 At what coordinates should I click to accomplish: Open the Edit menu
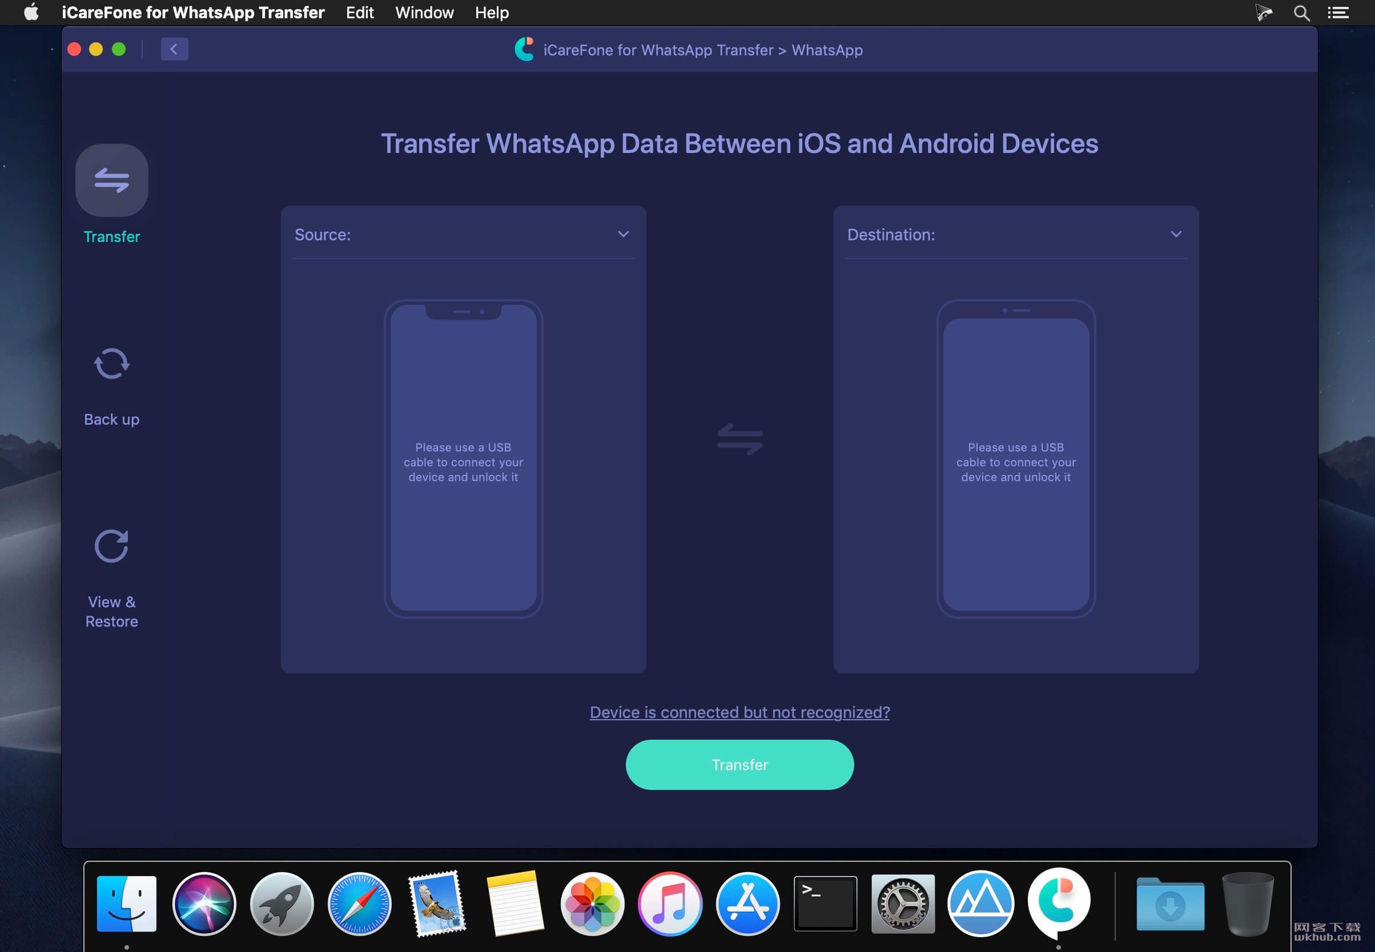click(360, 13)
